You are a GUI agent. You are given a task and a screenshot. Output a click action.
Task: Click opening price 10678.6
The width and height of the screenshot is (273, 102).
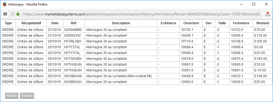click(x=187, y=59)
